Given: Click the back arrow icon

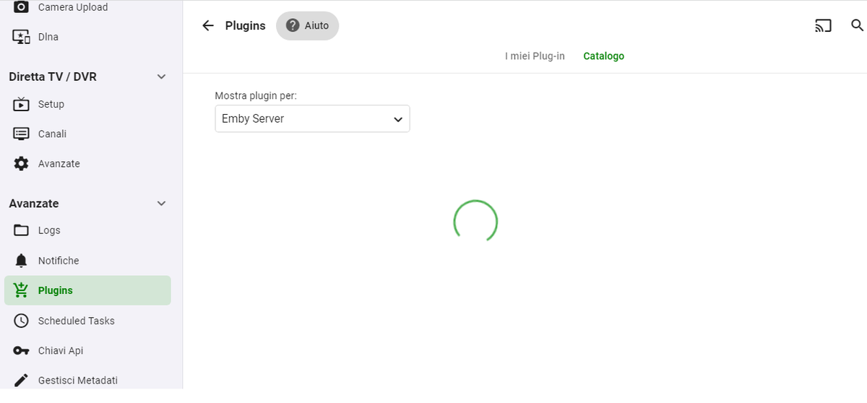Looking at the screenshot, I should (208, 26).
